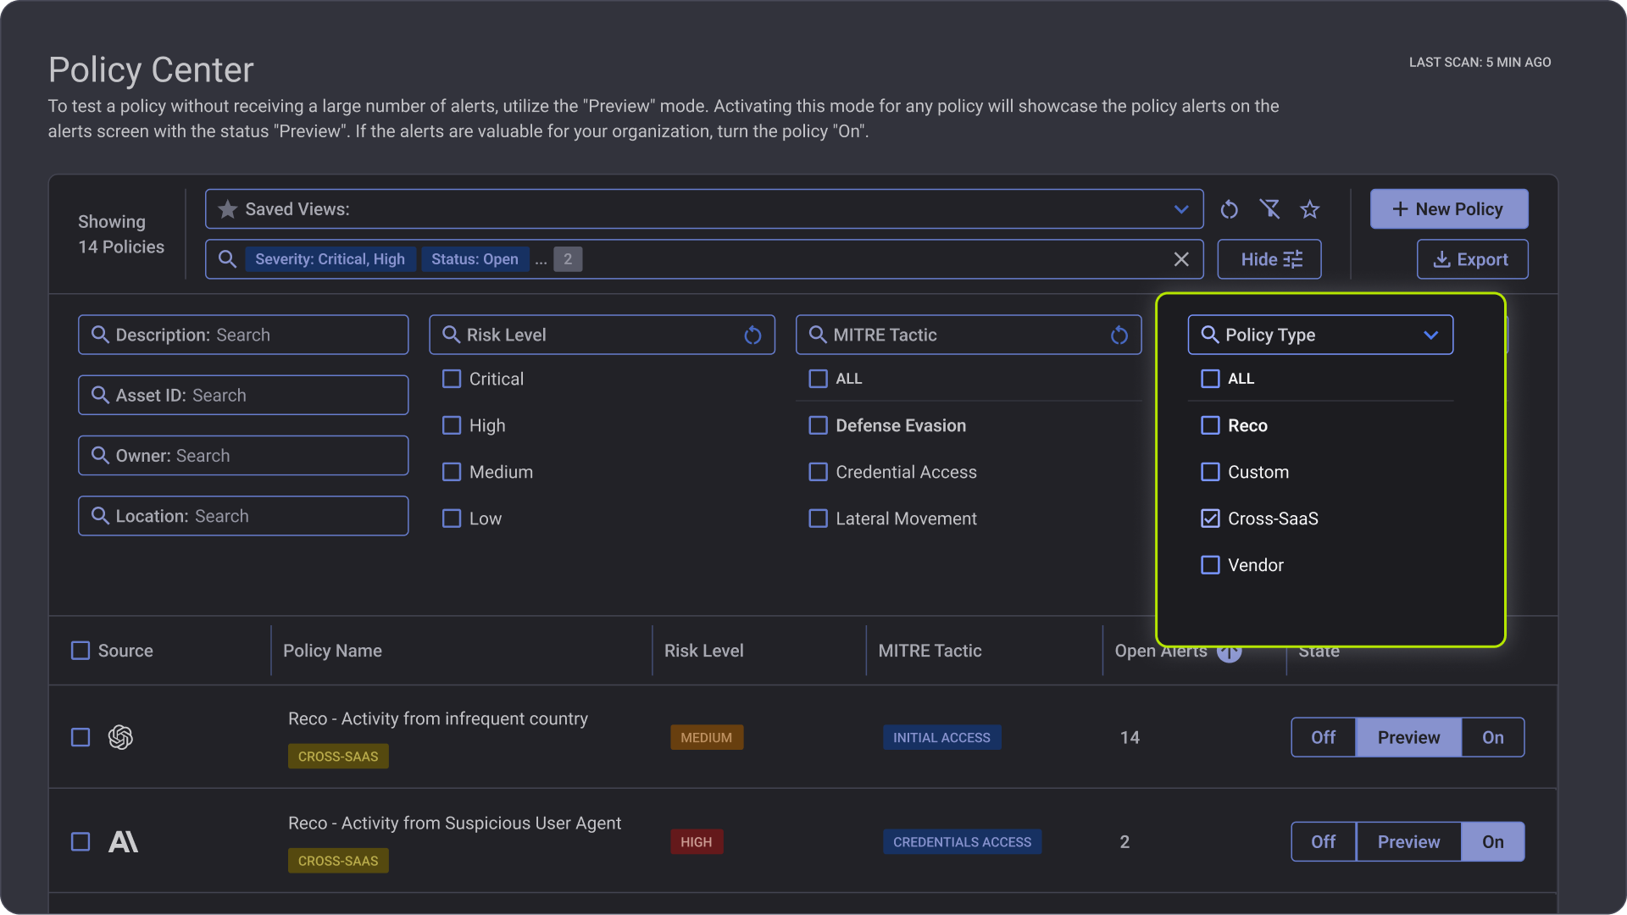This screenshot has height=915, width=1627.
Task: Uncheck the Cross-SaaS policy type
Action: 1210,518
